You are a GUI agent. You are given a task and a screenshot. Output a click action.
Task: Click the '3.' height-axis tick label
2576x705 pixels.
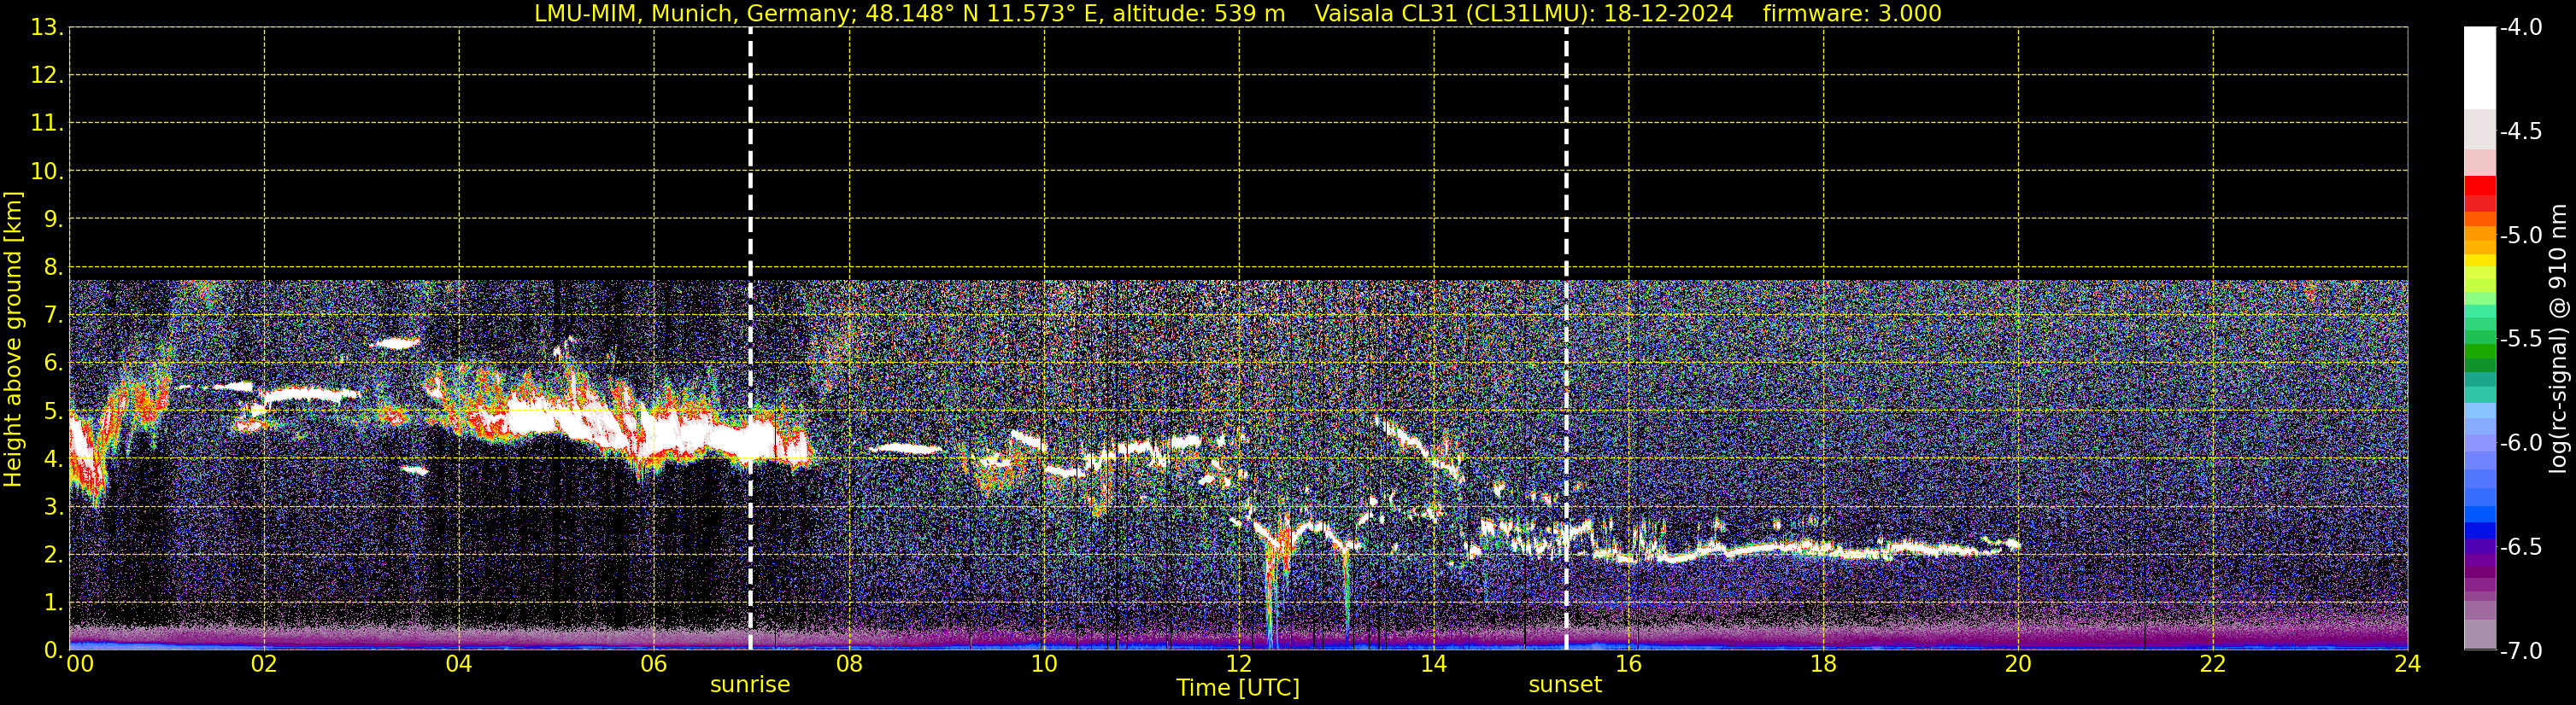click(x=52, y=507)
